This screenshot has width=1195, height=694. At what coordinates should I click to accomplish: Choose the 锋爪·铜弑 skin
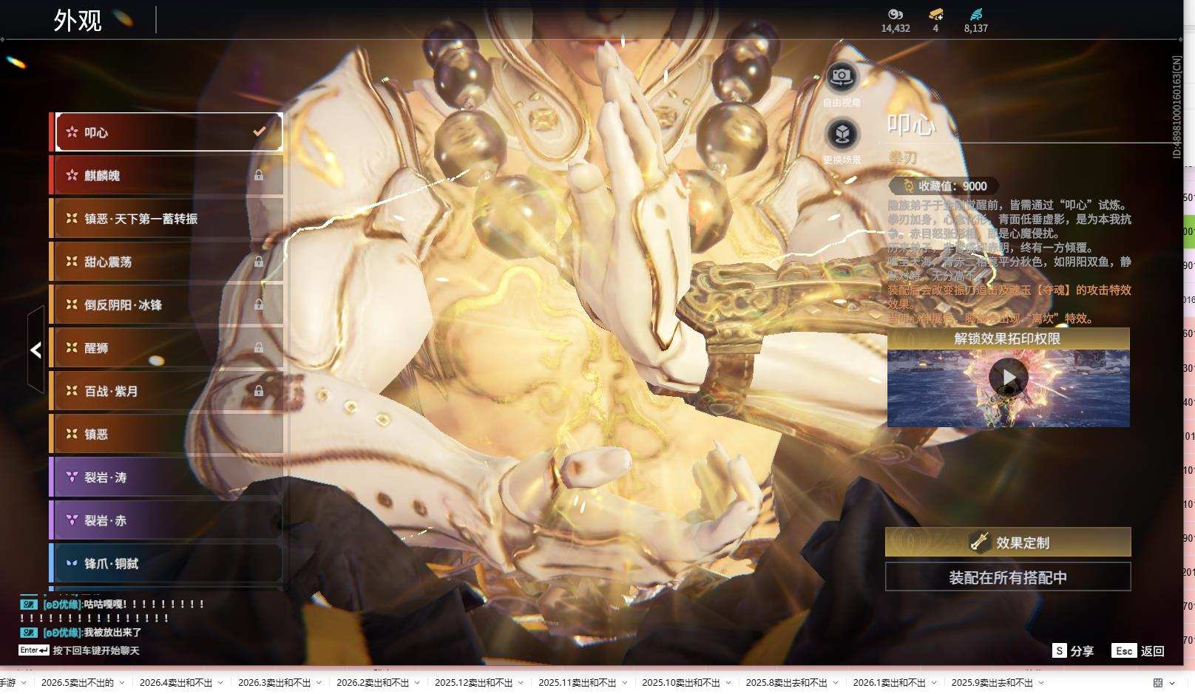pyautogui.click(x=166, y=563)
